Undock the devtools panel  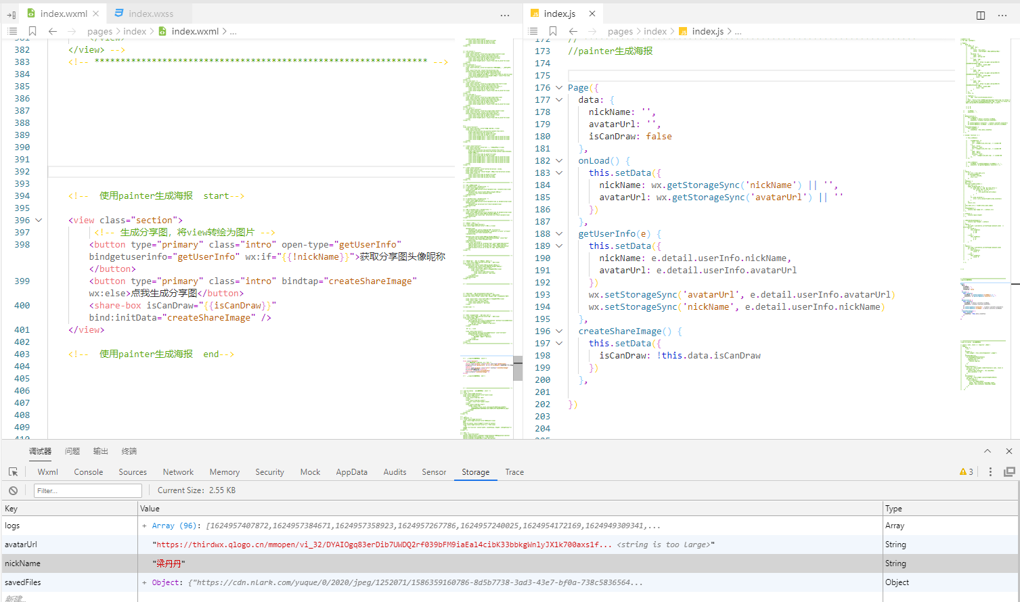(x=1009, y=472)
